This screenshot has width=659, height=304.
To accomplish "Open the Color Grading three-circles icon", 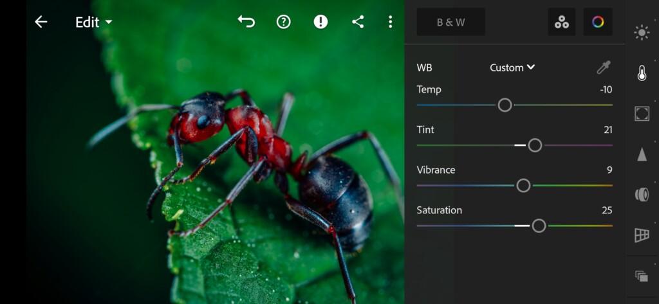I will tap(561, 22).
